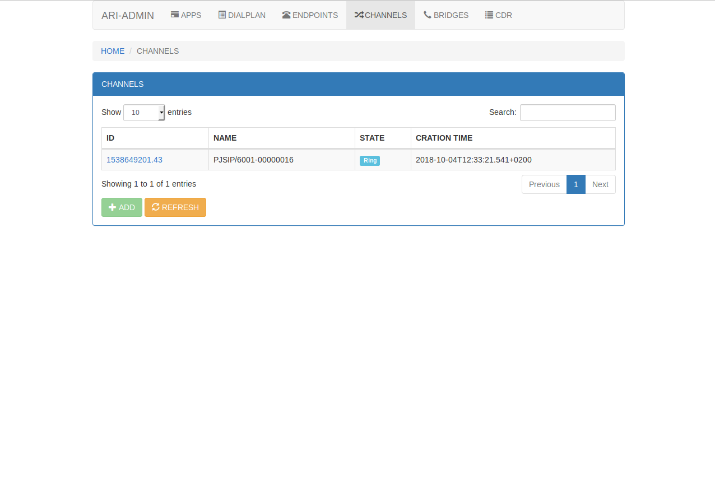Screen dimensions: 715x501
Task: Click CHANNELS breadcrumb text
Action: (158, 51)
